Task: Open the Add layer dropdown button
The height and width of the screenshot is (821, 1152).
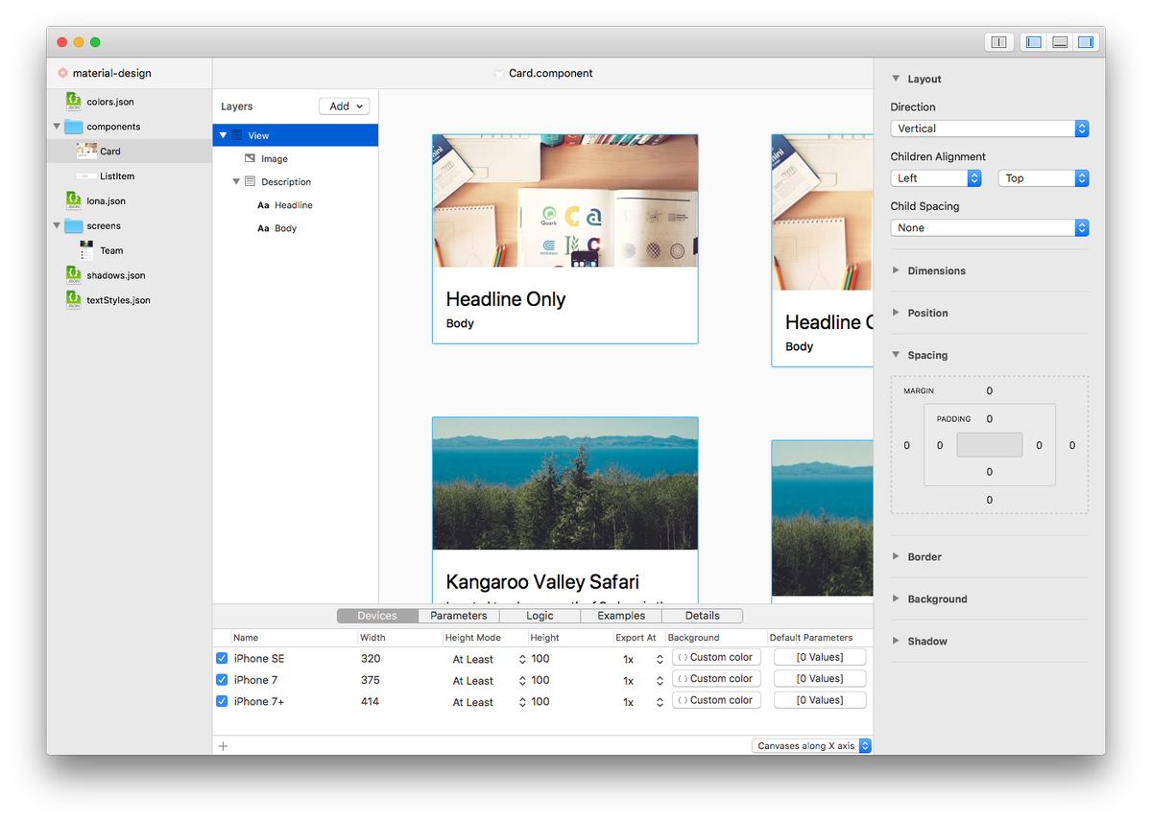Action: 344,106
